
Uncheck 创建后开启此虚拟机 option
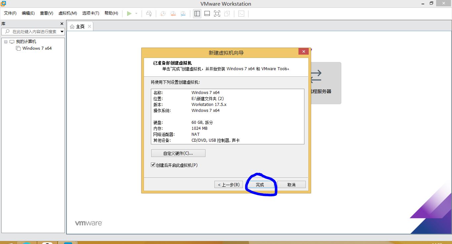(x=153, y=165)
